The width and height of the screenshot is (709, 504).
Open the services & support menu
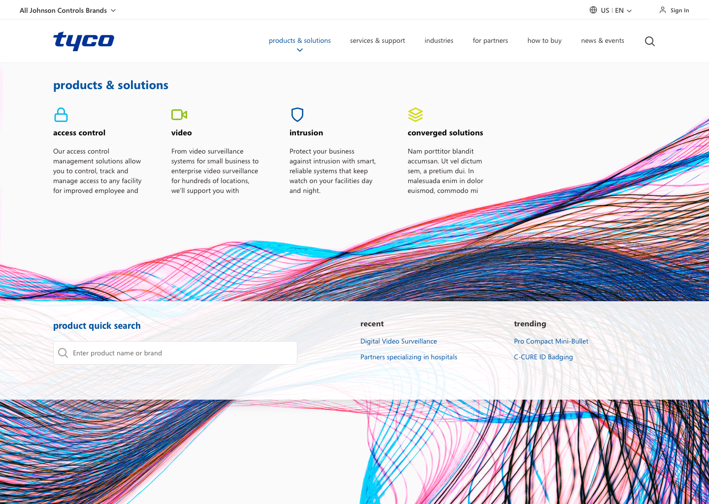378,40
